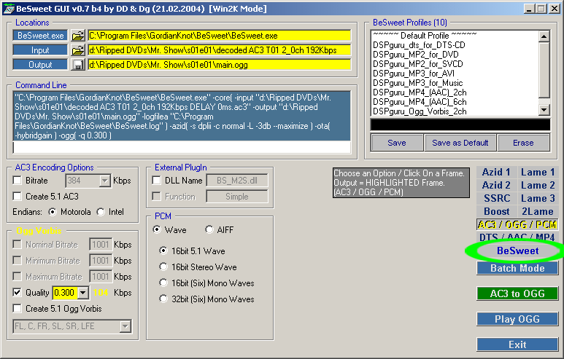This screenshot has width=564, height=359.
Task: Open the AC3 bitrate 384 dropdown
Action: point(104,181)
